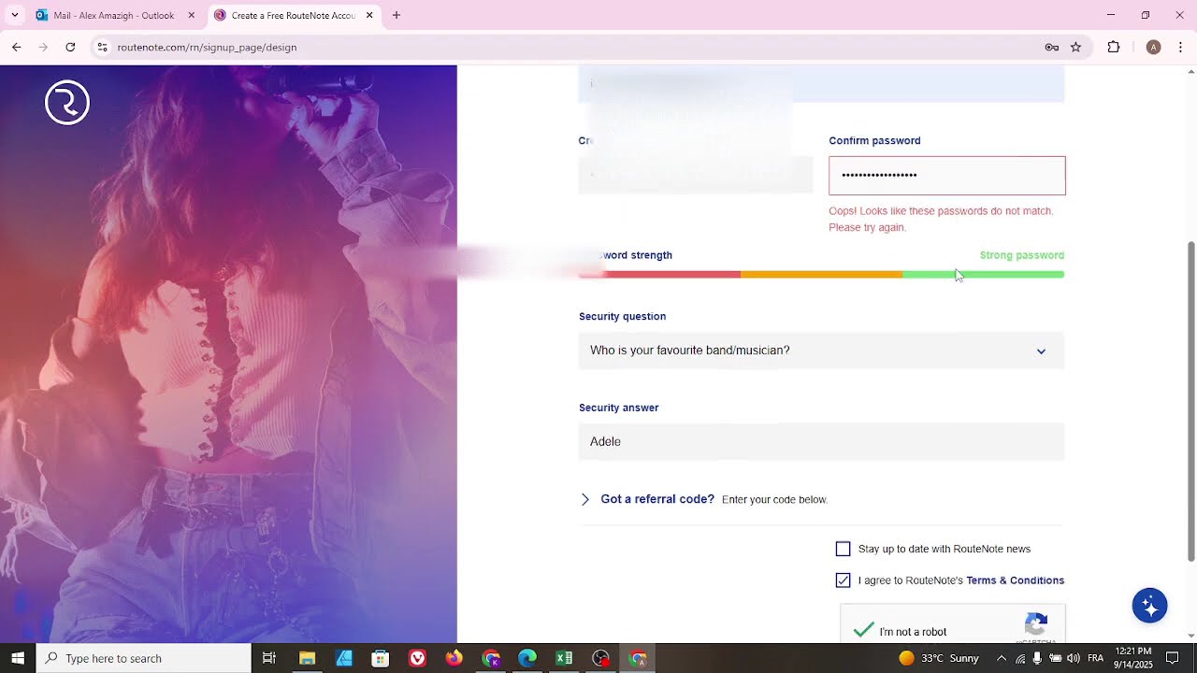Close the Outlook Mail tab

192,15
